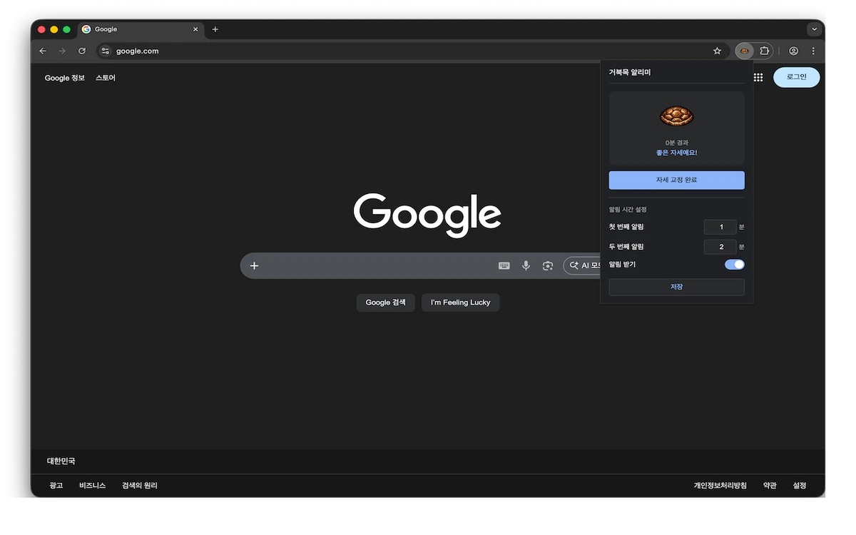The width and height of the screenshot is (856, 535).
Task: Open the Chrome three-dot menu
Action: pyautogui.click(x=813, y=51)
